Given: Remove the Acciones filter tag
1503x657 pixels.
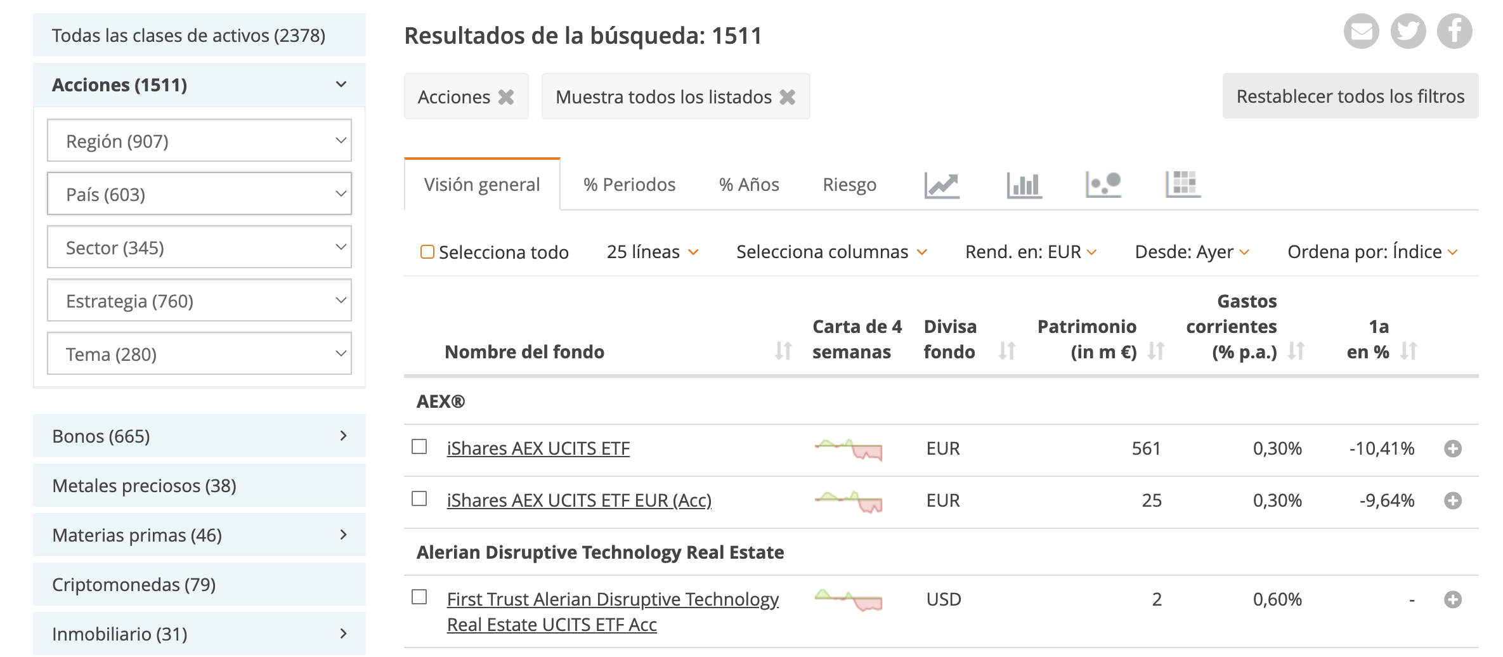Looking at the screenshot, I should click(506, 97).
